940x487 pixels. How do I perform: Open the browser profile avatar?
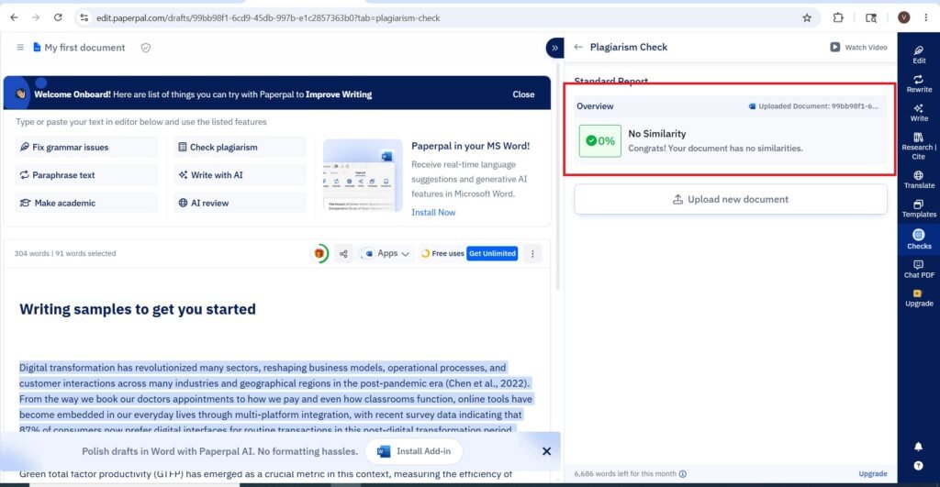pyautogui.click(x=904, y=18)
